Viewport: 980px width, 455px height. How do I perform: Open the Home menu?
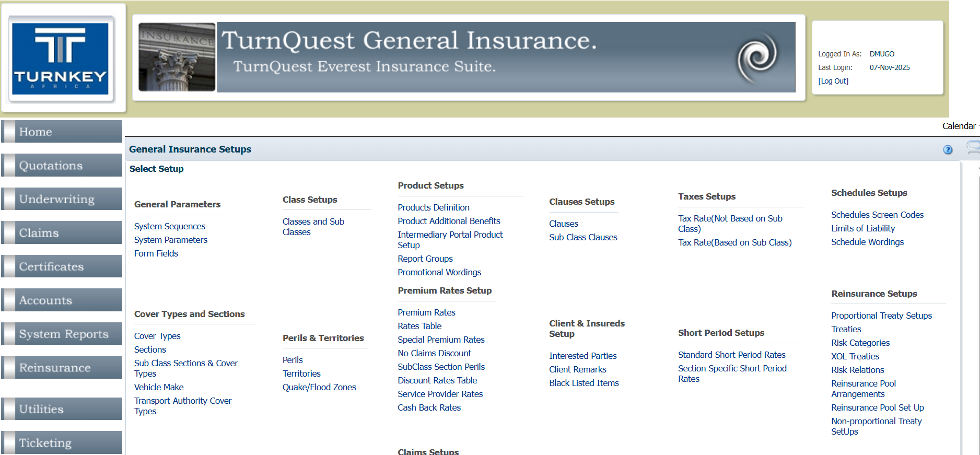[x=62, y=132]
